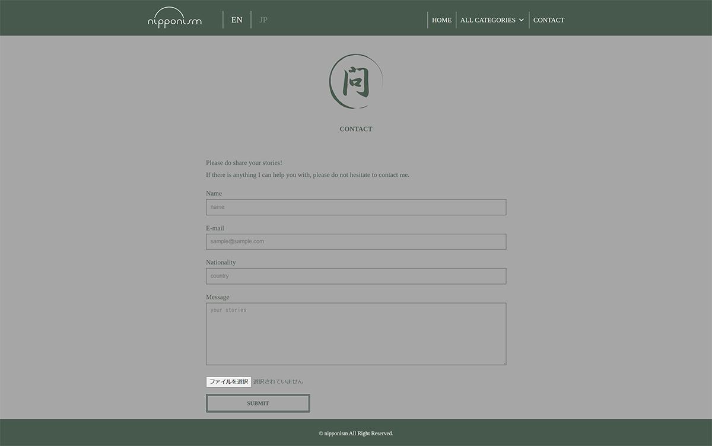Focus the Name input field
The image size is (712, 446).
click(356, 207)
